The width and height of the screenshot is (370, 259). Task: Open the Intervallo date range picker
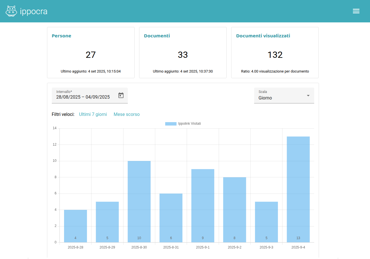coord(121,95)
